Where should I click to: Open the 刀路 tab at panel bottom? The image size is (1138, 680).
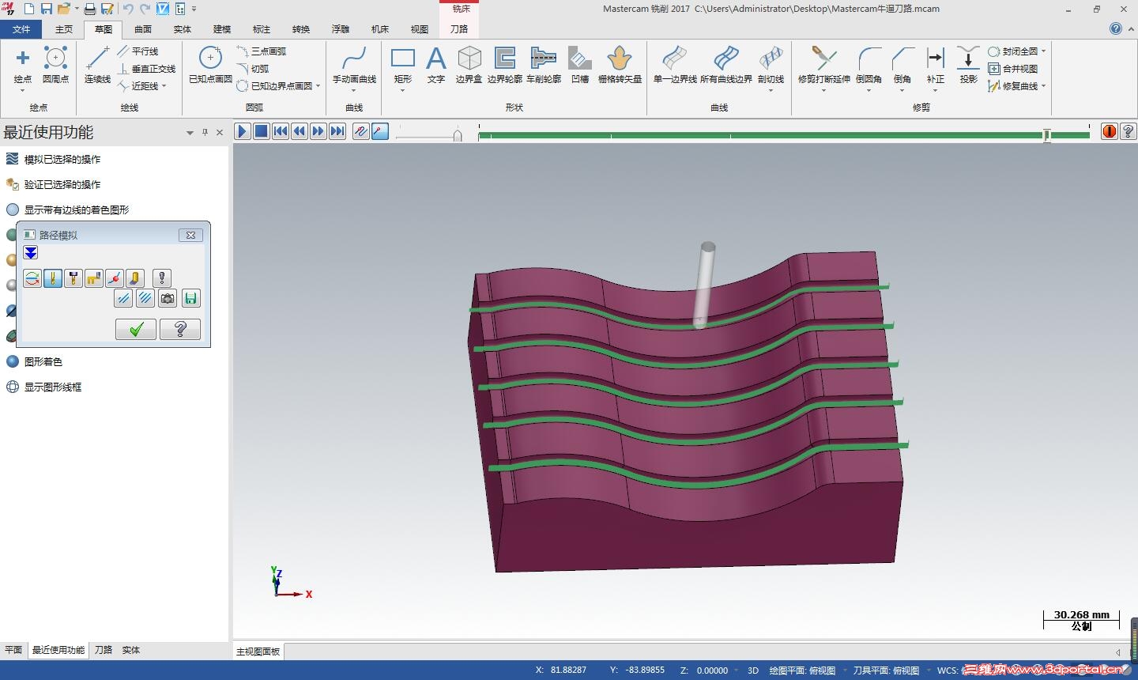pyautogui.click(x=104, y=650)
